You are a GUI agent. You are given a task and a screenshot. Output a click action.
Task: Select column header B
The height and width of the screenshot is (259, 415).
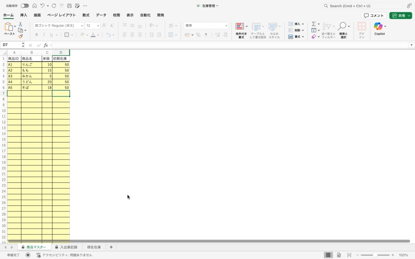(x=32, y=53)
